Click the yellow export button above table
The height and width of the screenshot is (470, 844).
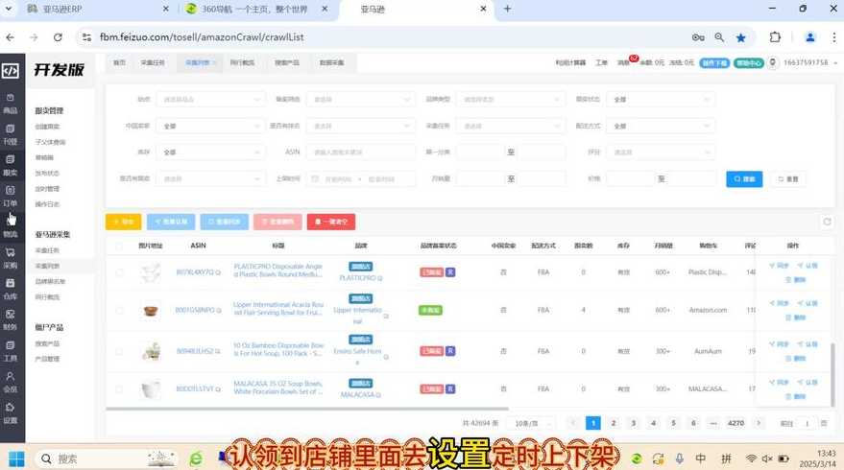coord(123,222)
